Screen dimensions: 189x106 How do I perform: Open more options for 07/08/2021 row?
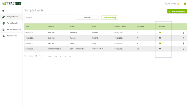click(x=184, y=49)
